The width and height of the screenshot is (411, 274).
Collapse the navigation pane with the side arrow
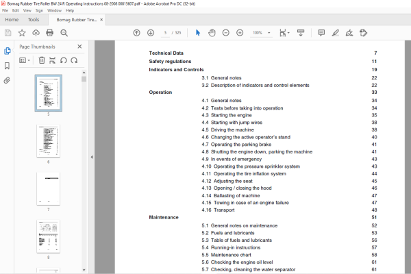pos(92,157)
